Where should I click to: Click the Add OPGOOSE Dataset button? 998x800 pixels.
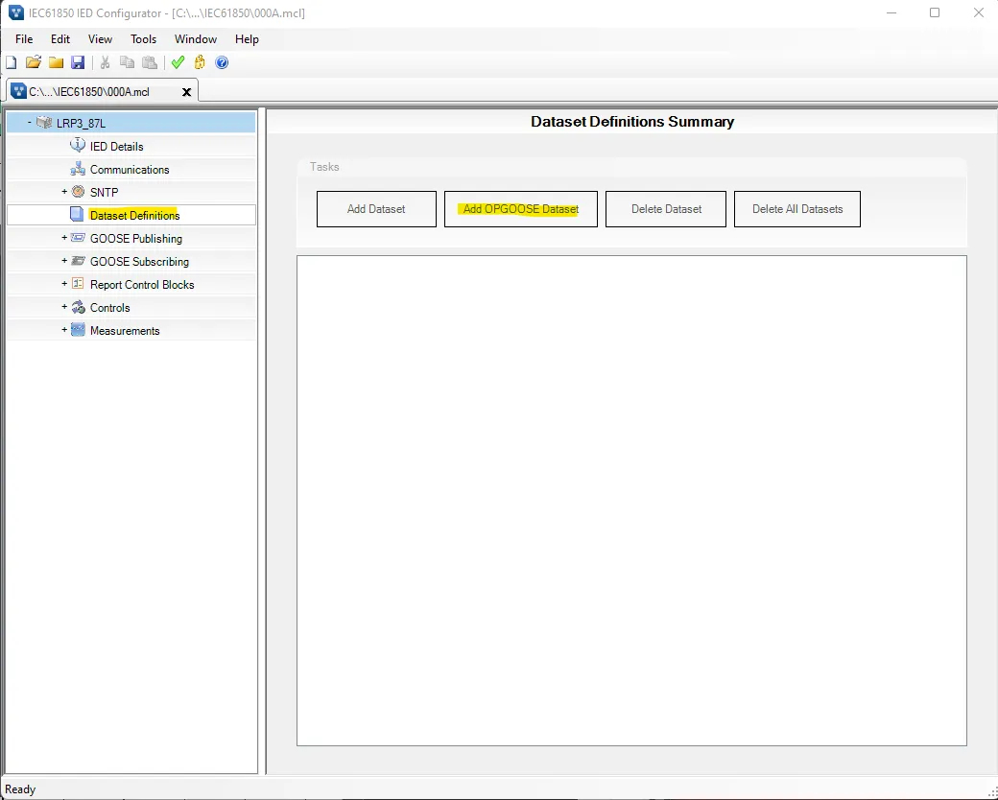click(x=521, y=209)
